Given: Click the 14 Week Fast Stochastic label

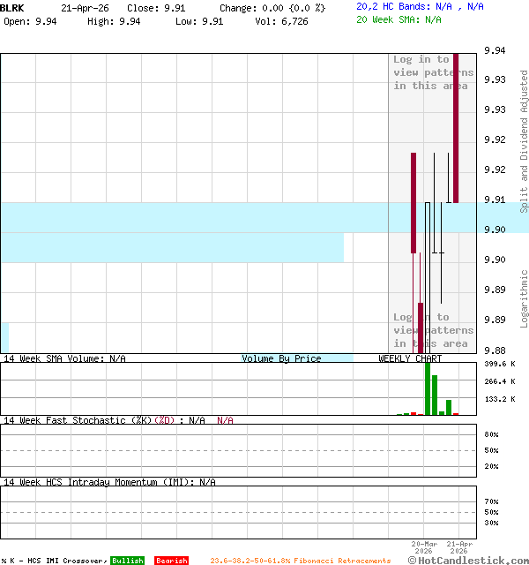Looking at the screenshot, I should point(105,420).
